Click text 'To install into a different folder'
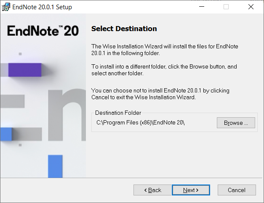This screenshot has width=264, height=203. click(129, 67)
